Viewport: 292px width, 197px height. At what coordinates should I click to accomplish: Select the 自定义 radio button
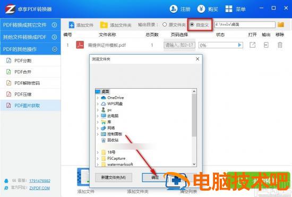192,24
